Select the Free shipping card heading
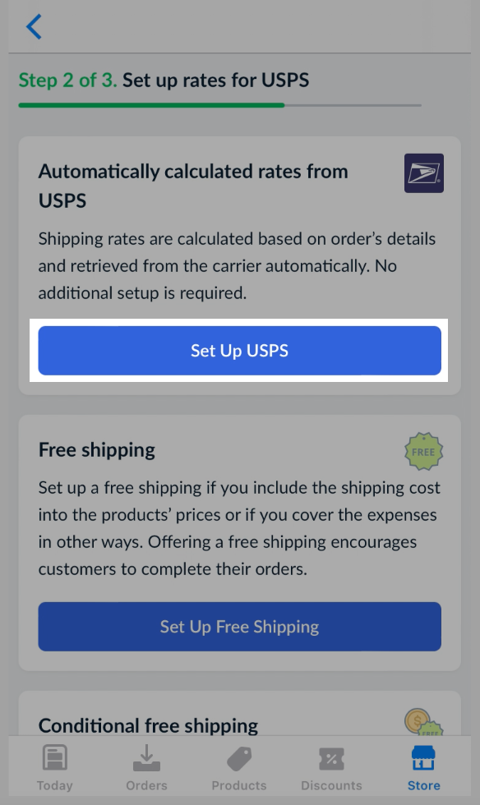The width and height of the screenshot is (480, 805). 97,449
